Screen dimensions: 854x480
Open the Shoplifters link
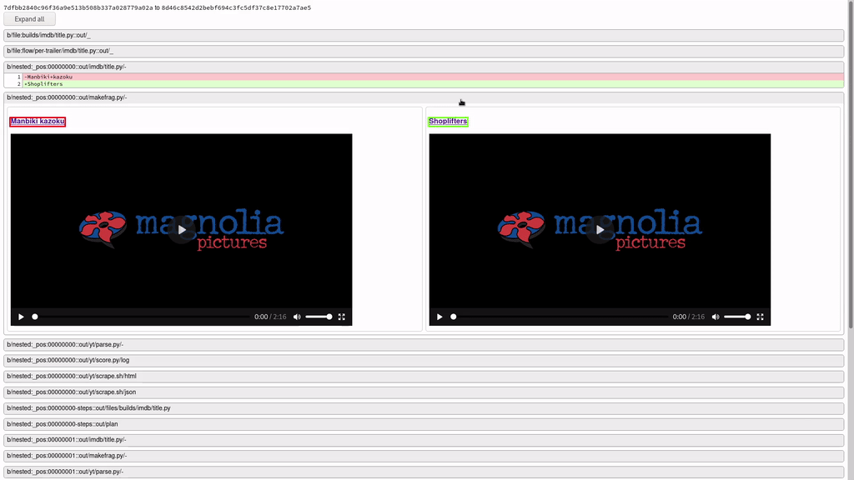[448, 122]
